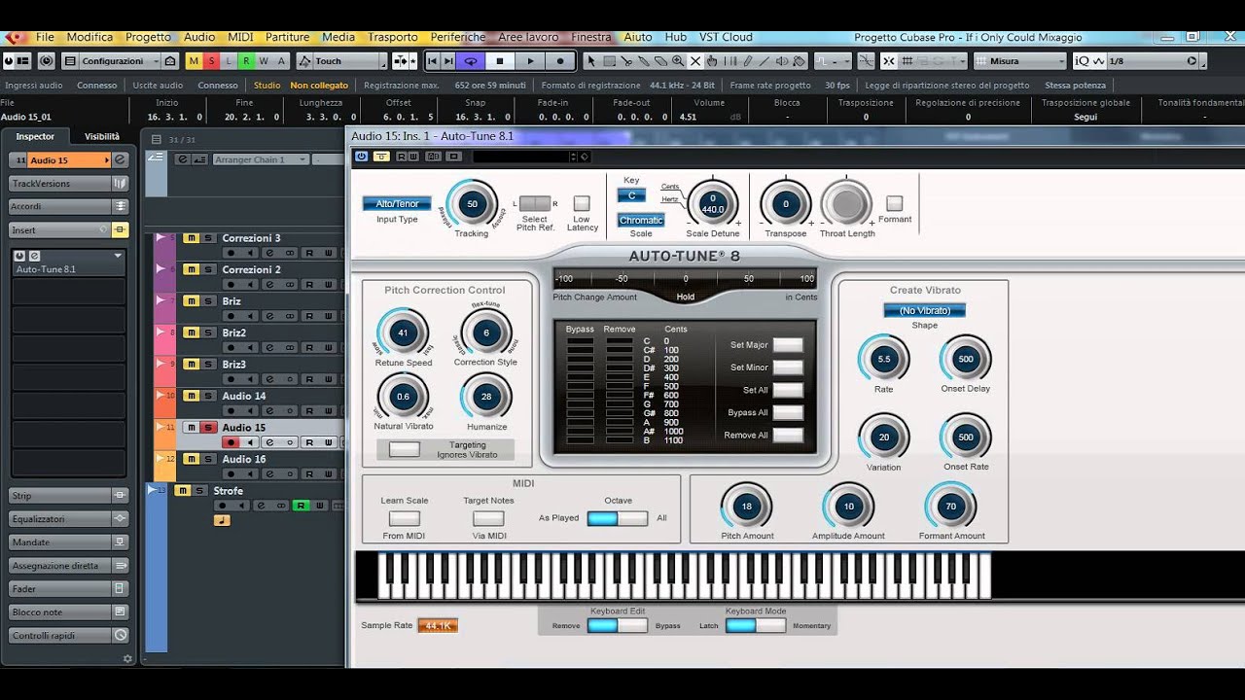Toggle the Insert bypass yellow icon

point(121,230)
